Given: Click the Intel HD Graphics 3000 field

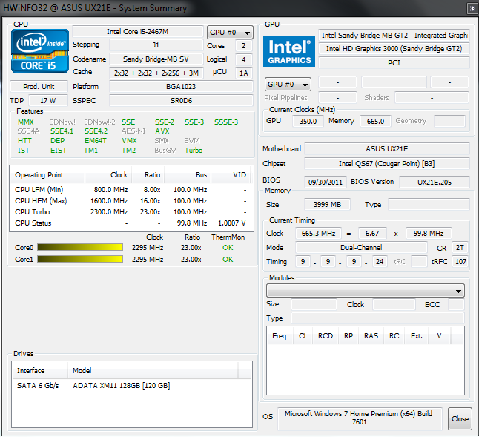Looking at the screenshot, I should click(394, 48).
